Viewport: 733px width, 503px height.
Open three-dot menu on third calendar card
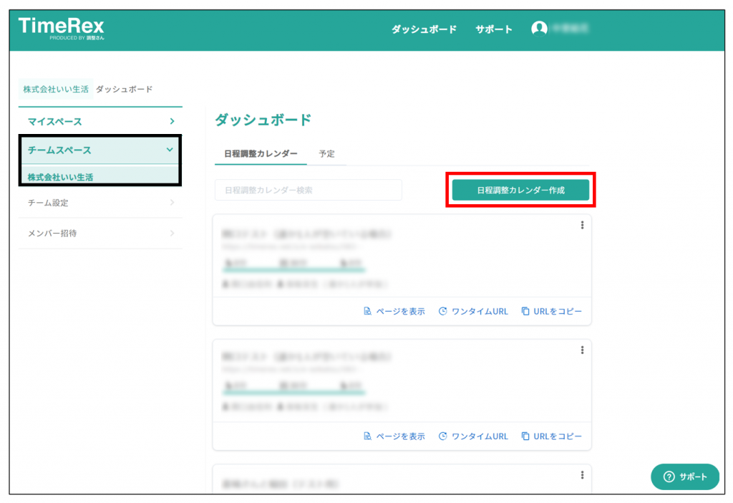click(x=582, y=474)
